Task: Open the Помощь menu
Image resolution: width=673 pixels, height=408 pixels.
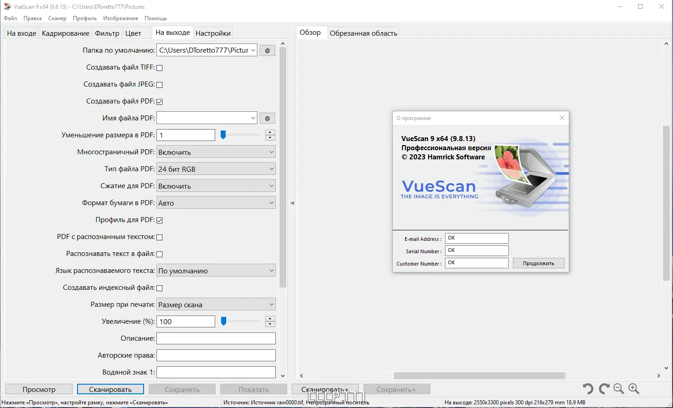Action: pyautogui.click(x=156, y=18)
